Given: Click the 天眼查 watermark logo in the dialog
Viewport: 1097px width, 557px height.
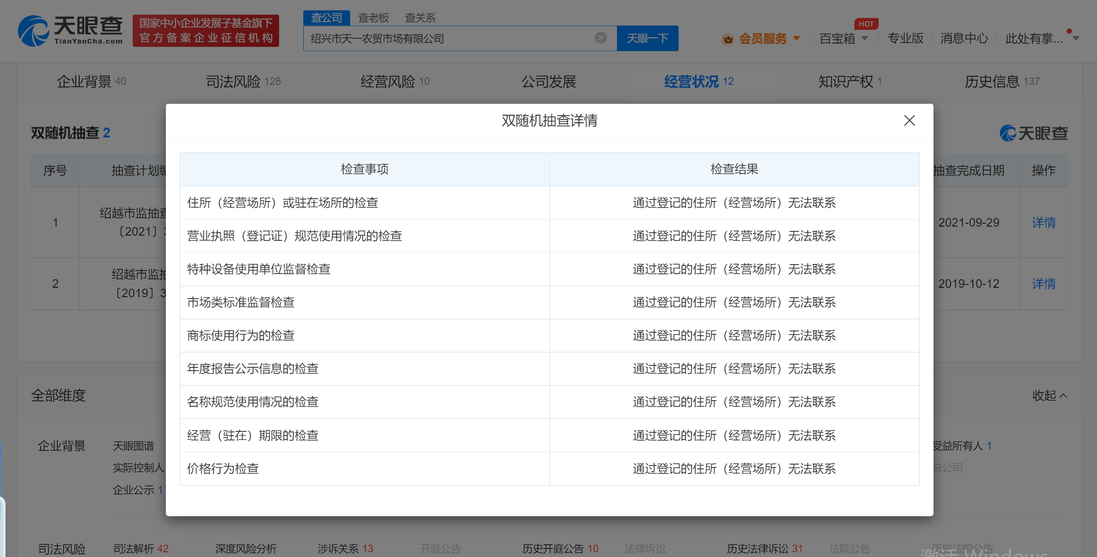Looking at the screenshot, I should (x=1033, y=133).
